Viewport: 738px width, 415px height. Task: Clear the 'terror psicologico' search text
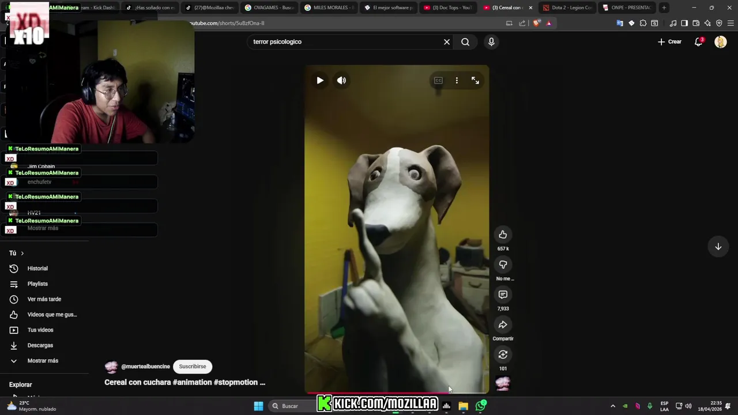pos(446,41)
